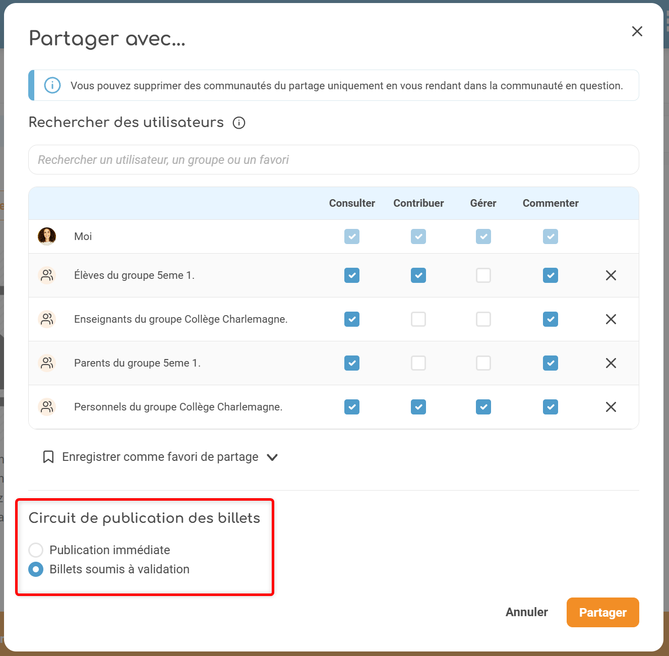669x656 pixels.
Task: Select the Publication immédiate radio button
Action: [x=35, y=550]
